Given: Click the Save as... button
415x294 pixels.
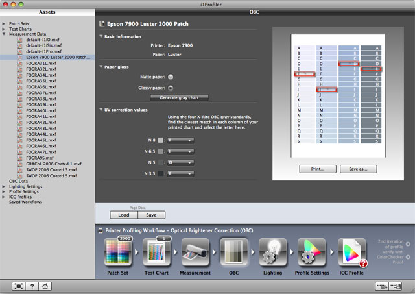Looking at the screenshot, I should pyautogui.click(x=358, y=169).
